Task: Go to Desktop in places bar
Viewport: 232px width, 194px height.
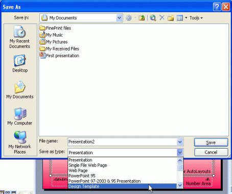Action: [x=20, y=63]
